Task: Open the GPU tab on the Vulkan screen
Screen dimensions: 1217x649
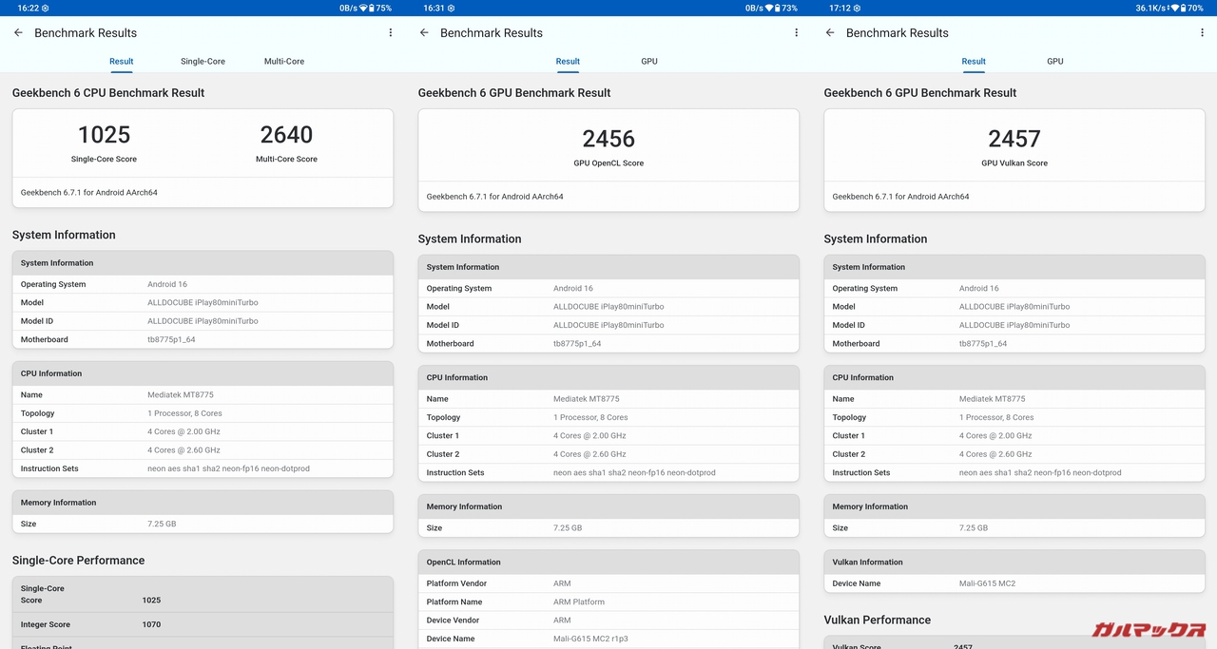Action: (1055, 61)
